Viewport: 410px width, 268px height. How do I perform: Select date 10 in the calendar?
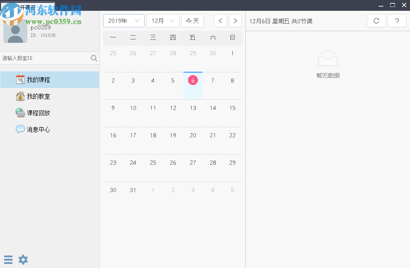(133, 113)
